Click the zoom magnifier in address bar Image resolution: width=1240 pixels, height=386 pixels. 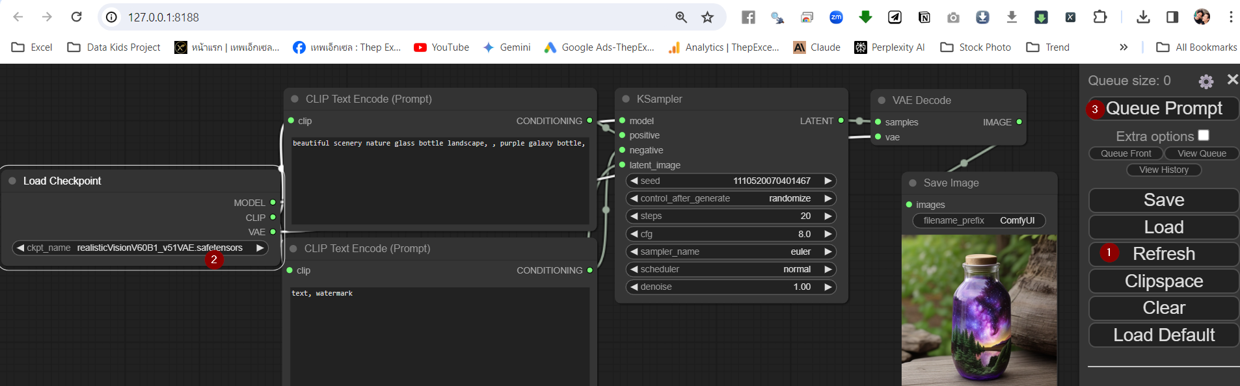coord(681,18)
